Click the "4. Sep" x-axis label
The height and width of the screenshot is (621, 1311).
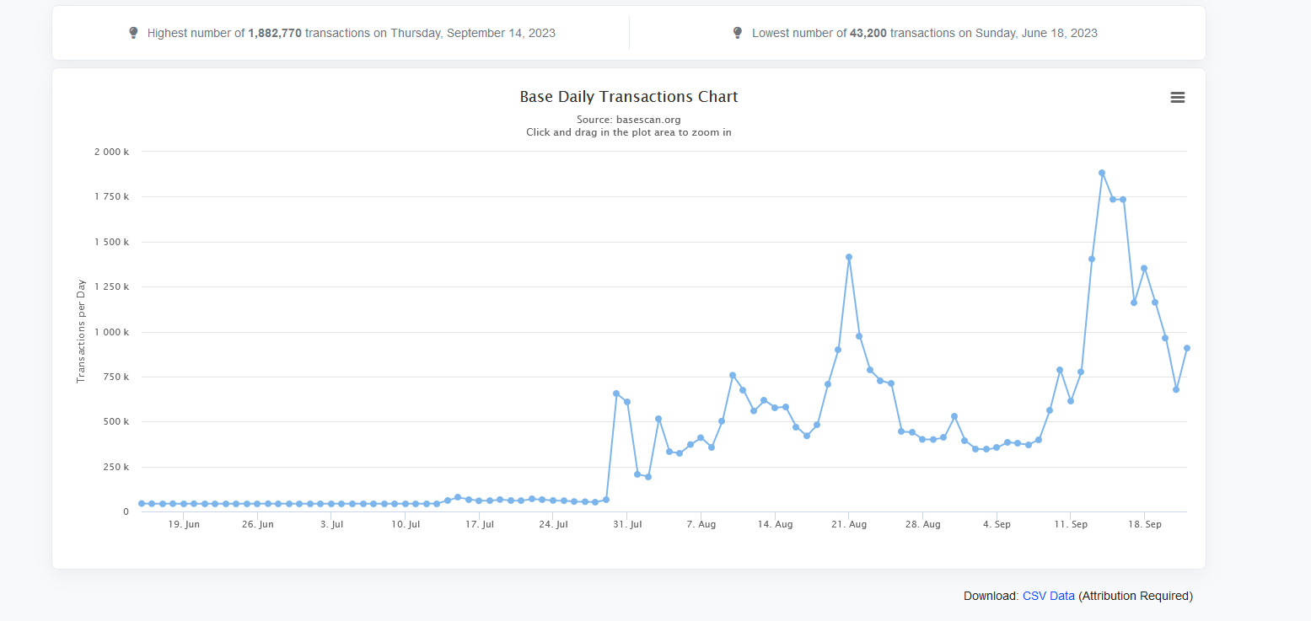[x=997, y=524]
